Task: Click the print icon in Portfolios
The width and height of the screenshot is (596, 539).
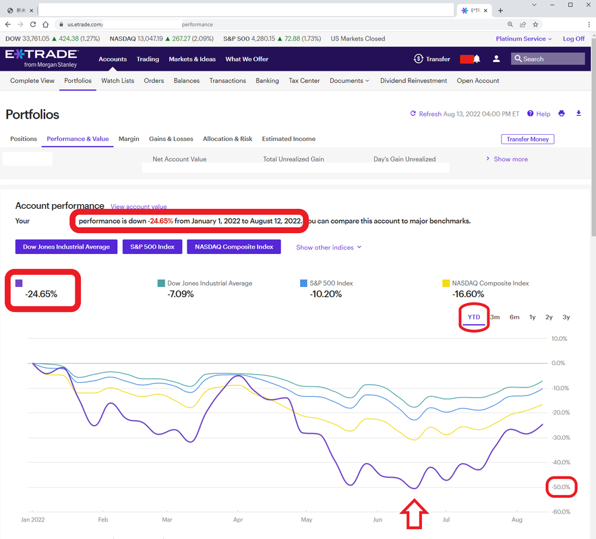Action: (x=562, y=114)
